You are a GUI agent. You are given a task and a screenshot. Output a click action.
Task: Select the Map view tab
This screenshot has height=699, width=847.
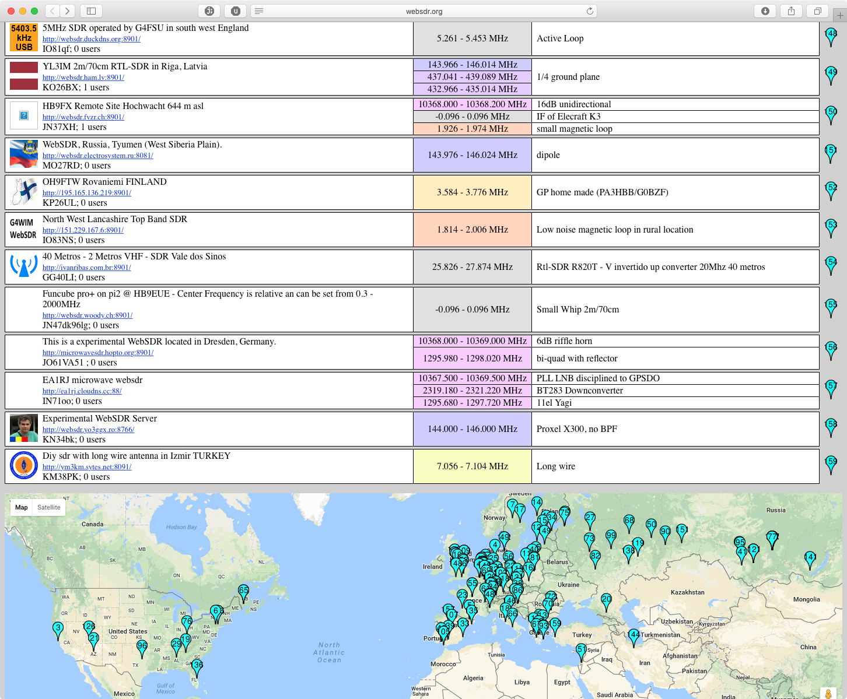click(x=22, y=507)
